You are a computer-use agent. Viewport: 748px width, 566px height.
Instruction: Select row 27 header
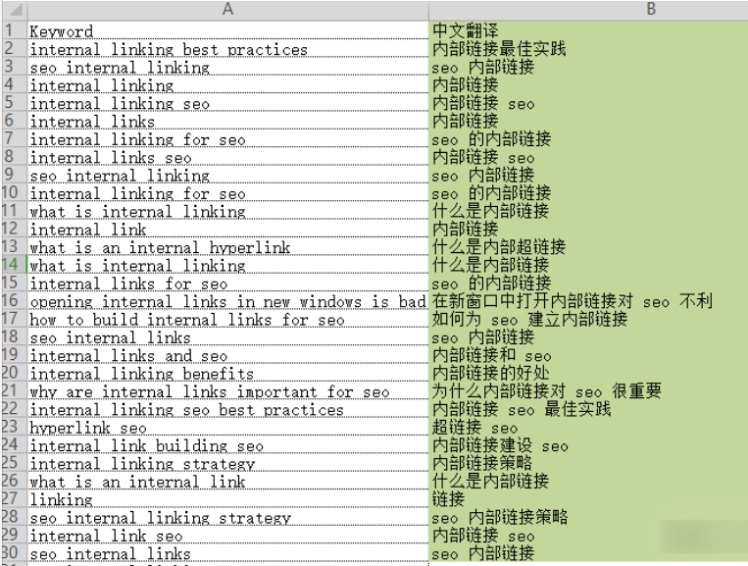tap(14, 498)
